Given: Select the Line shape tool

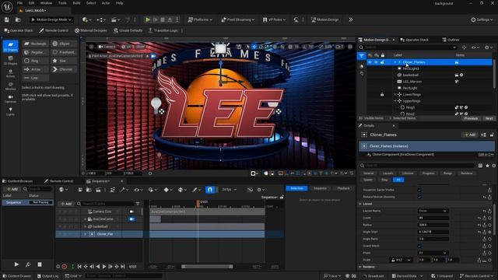Looking at the screenshot, I should pos(36,78).
